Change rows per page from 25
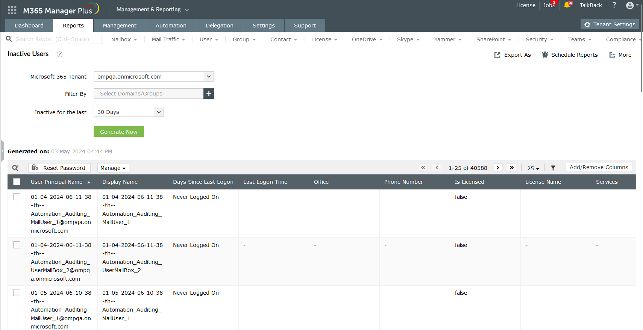Viewport: 643px width, 330px height. 533,168
